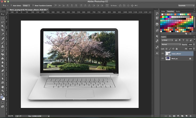Toggle lock all padlock icon

[x=177, y=49]
